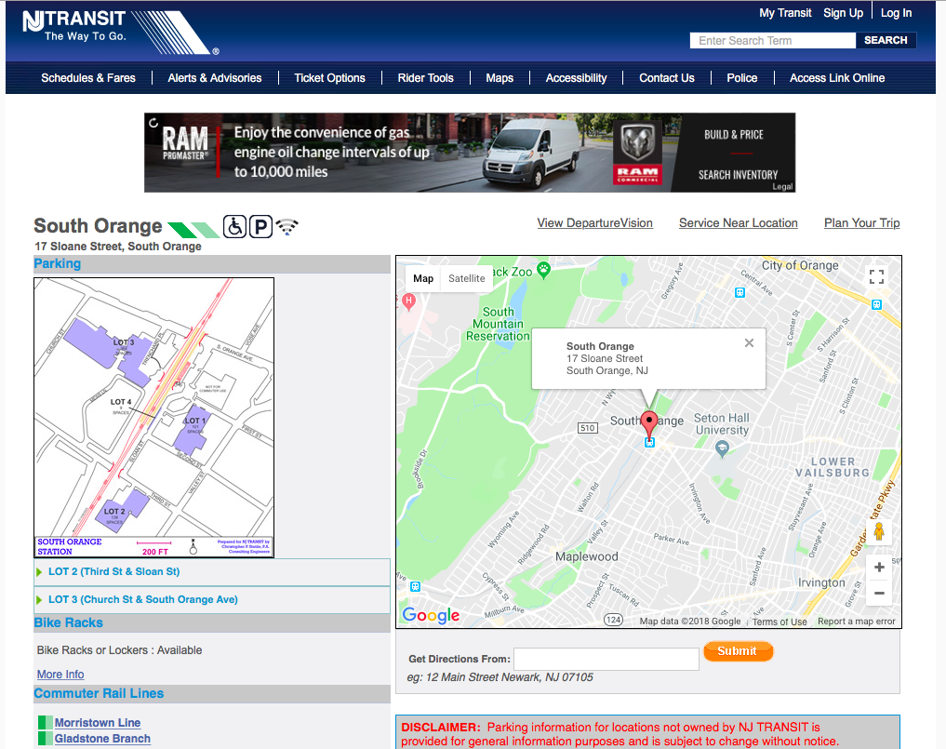The width and height of the screenshot is (946, 749).
Task: Open the Morristown Line link
Action: 98,722
